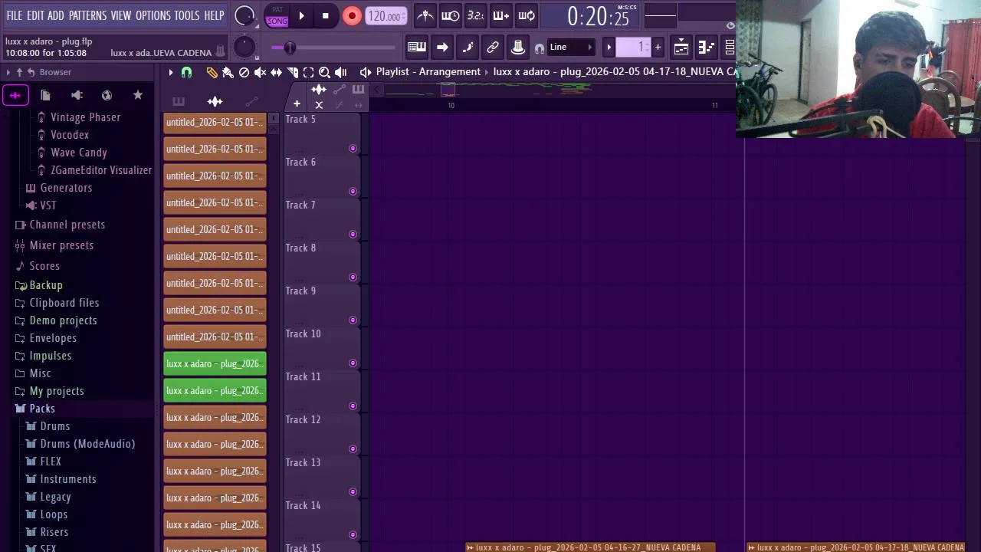
Task: Open the Piano roll view button
Action: pyautogui.click(x=706, y=48)
